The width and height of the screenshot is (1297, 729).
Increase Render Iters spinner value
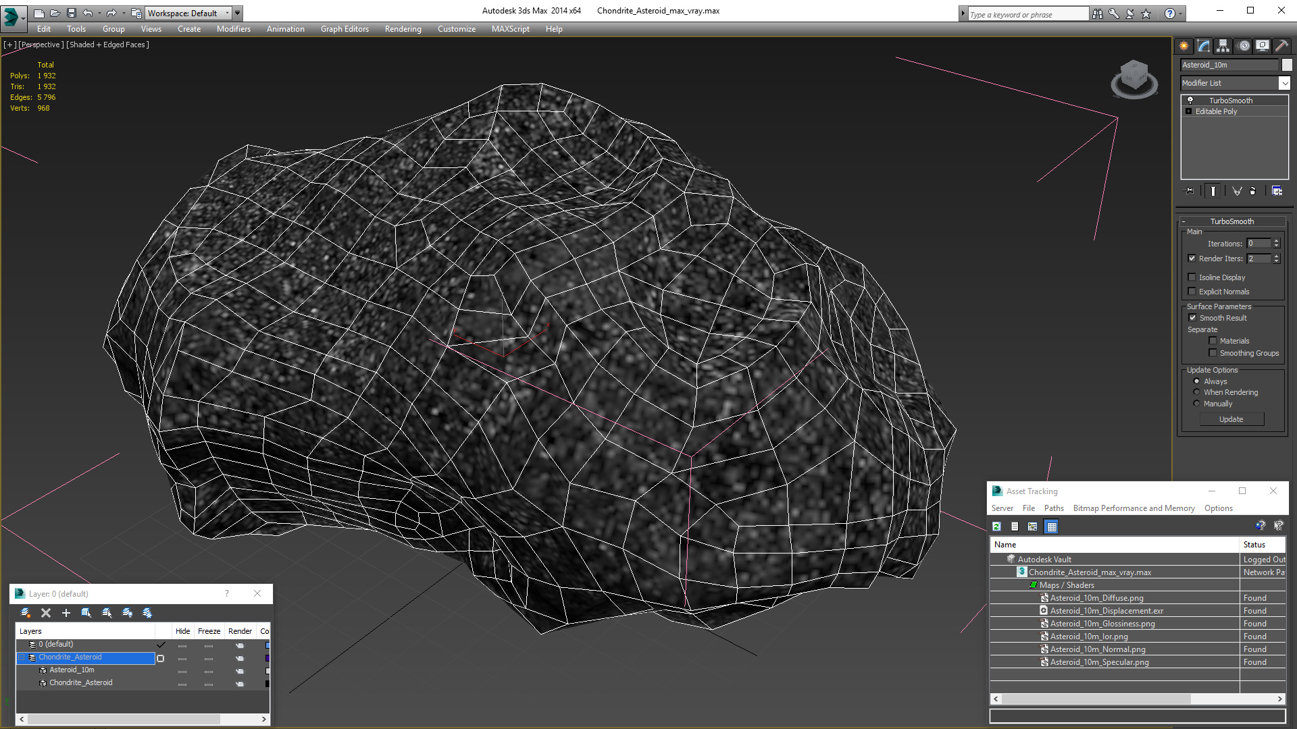coord(1277,256)
